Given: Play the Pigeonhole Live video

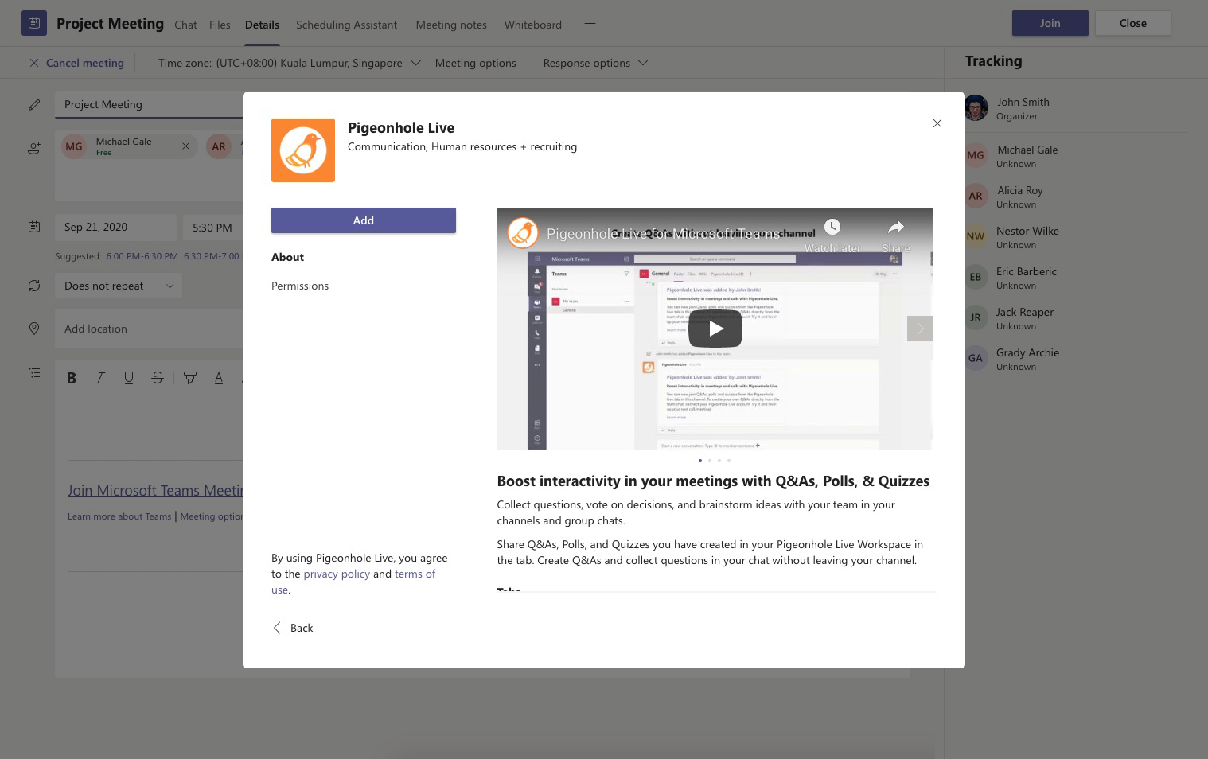Looking at the screenshot, I should click(x=715, y=329).
